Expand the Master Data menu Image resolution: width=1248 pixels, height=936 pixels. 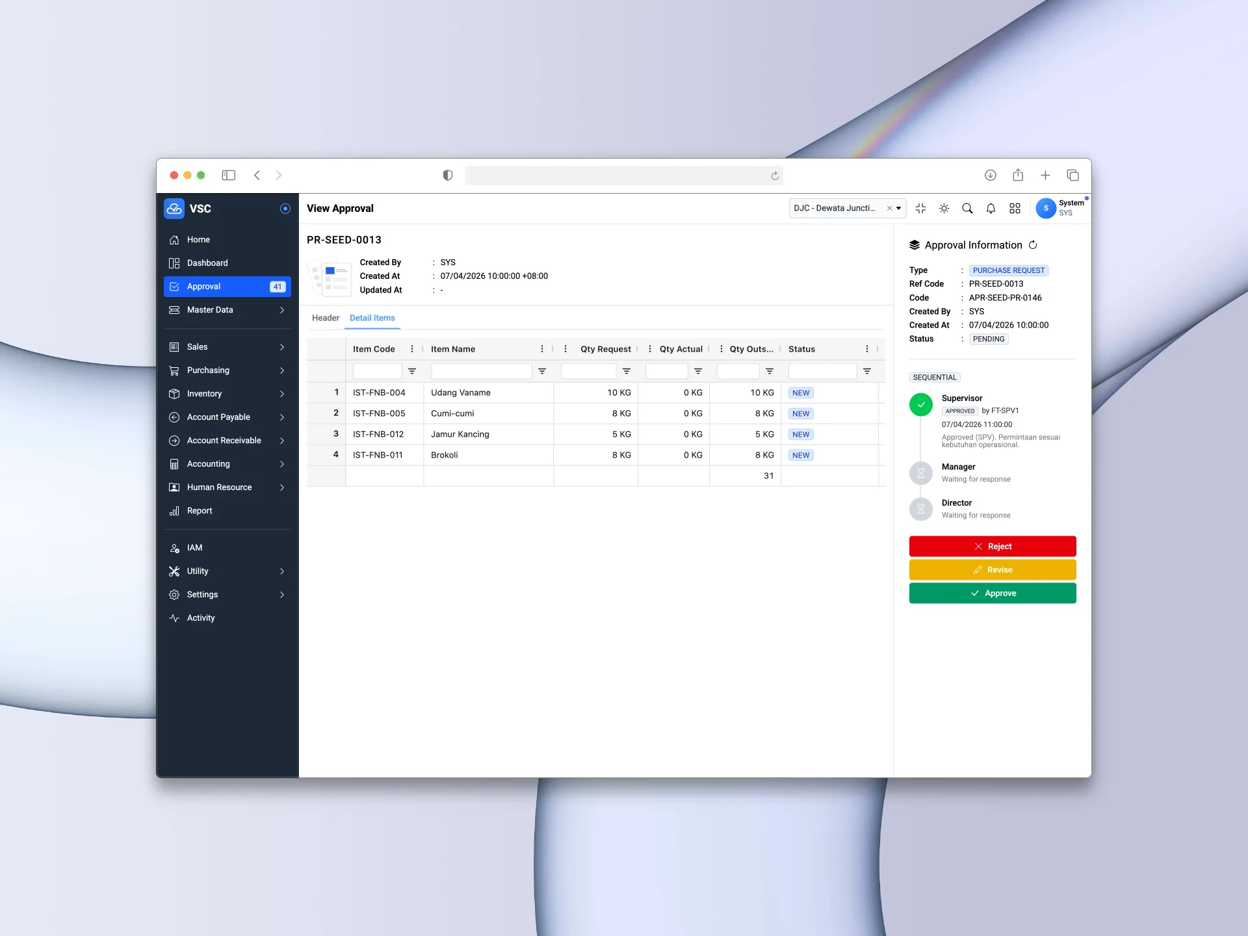(227, 310)
